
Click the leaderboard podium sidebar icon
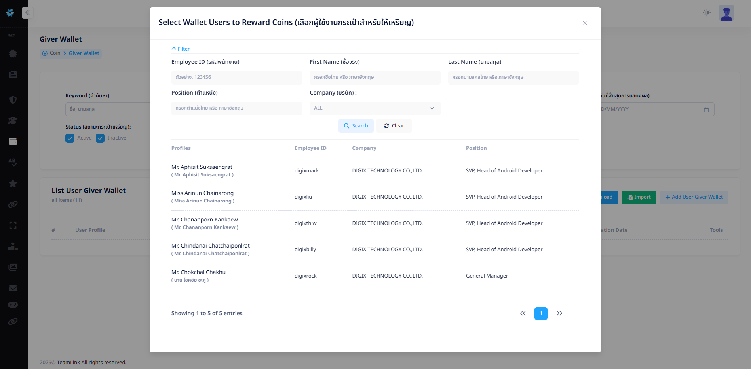pos(13,246)
